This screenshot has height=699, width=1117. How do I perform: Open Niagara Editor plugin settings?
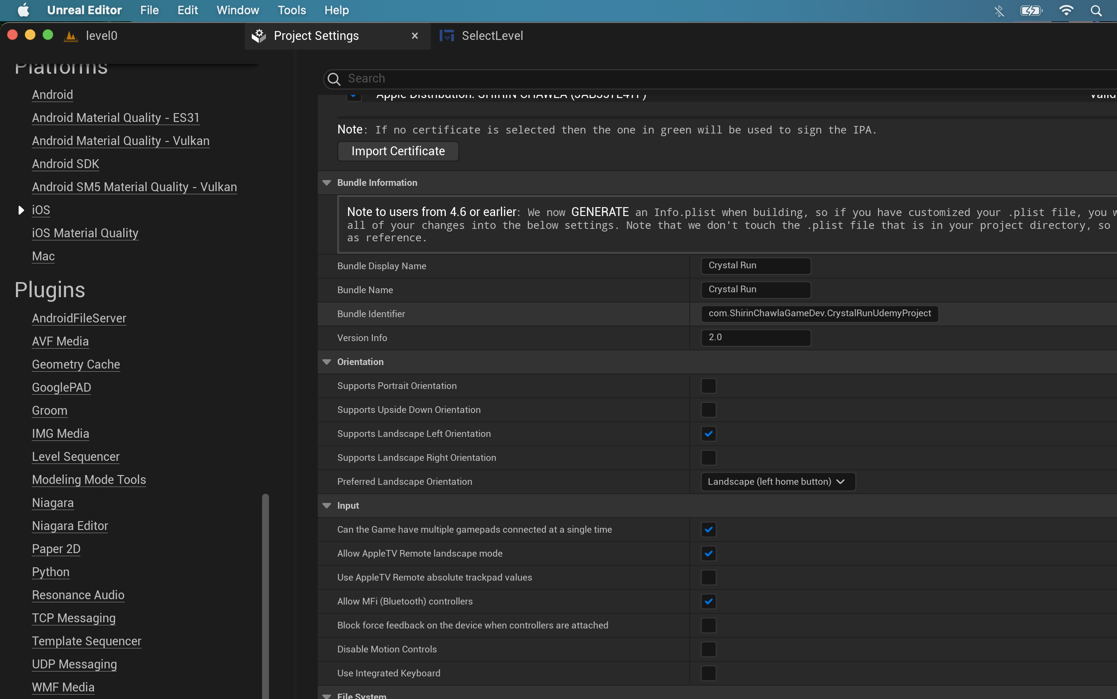[x=70, y=526]
